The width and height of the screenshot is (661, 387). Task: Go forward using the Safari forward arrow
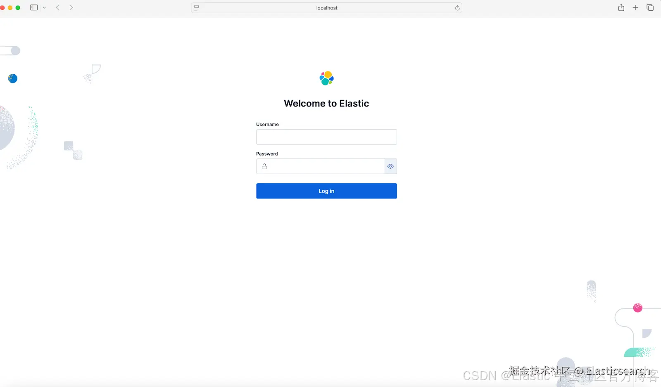(71, 7)
